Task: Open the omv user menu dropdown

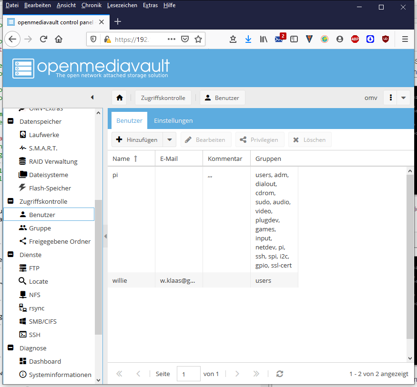Action: click(404, 98)
